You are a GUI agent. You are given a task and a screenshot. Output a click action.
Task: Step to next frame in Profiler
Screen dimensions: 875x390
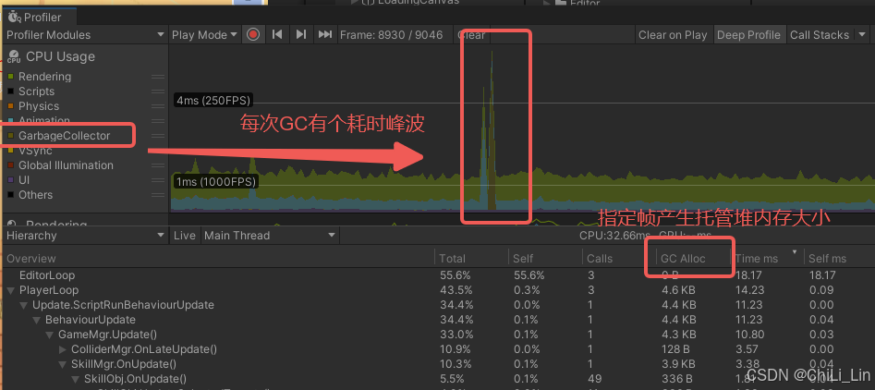point(301,34)
